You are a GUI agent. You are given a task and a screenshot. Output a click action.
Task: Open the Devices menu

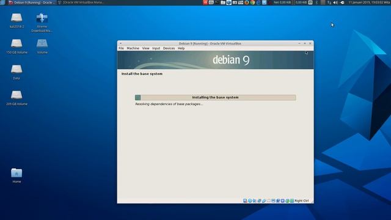click(x=169, y=48)
